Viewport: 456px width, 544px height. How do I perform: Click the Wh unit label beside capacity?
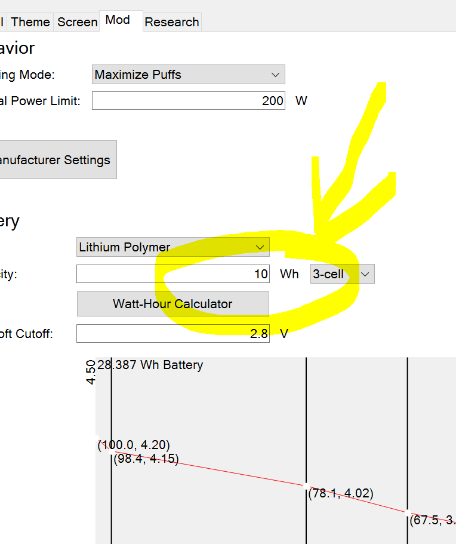click(x=289, y=274)
